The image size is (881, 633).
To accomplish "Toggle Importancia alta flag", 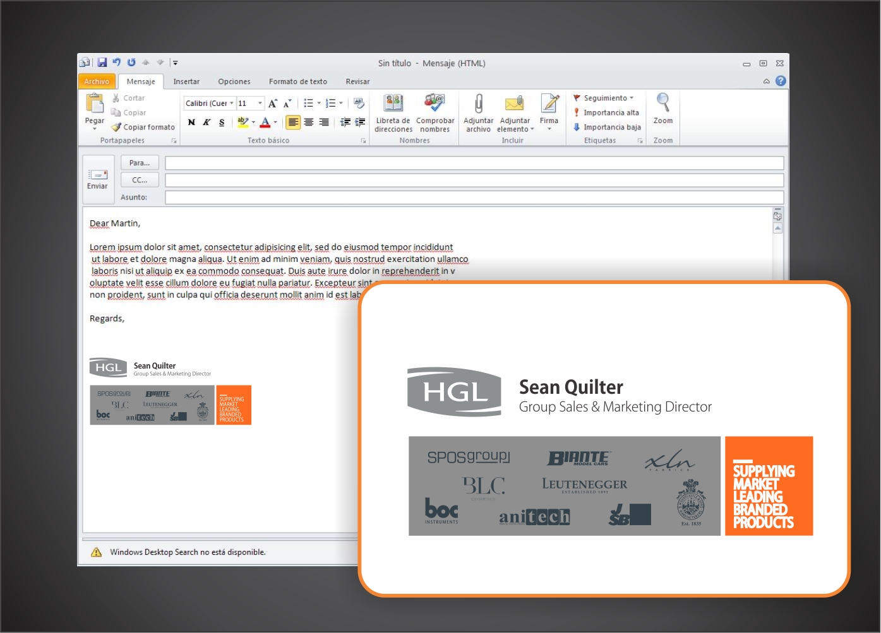I will tap(606, 112).
